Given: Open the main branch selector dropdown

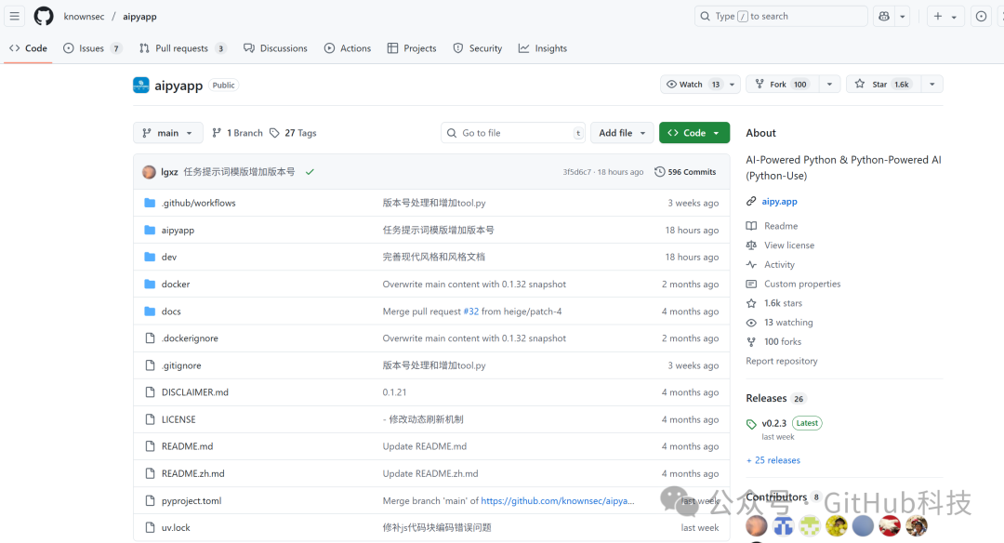Looking at the screenshot, I should (167, 133).
